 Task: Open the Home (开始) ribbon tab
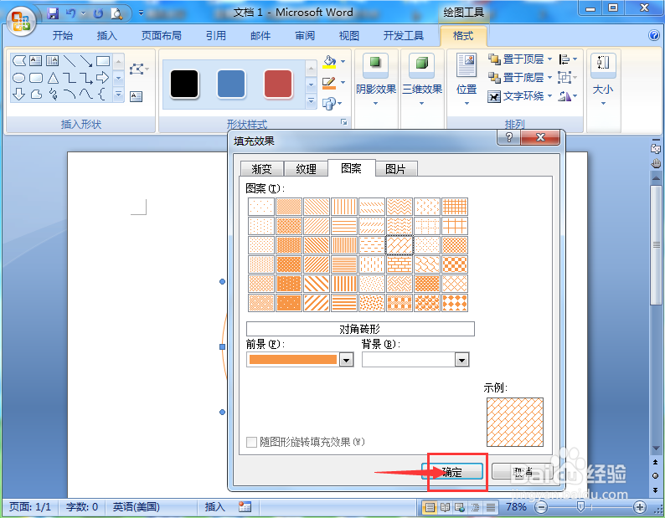62,36
